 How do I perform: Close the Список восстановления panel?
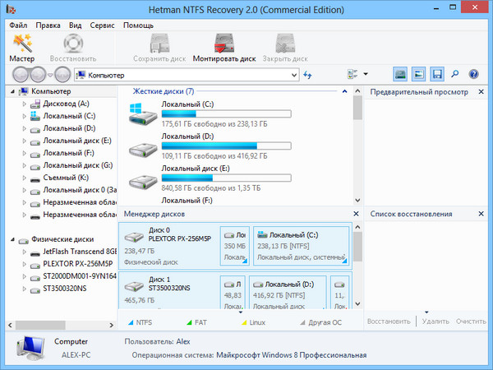[x=485, y=214]
